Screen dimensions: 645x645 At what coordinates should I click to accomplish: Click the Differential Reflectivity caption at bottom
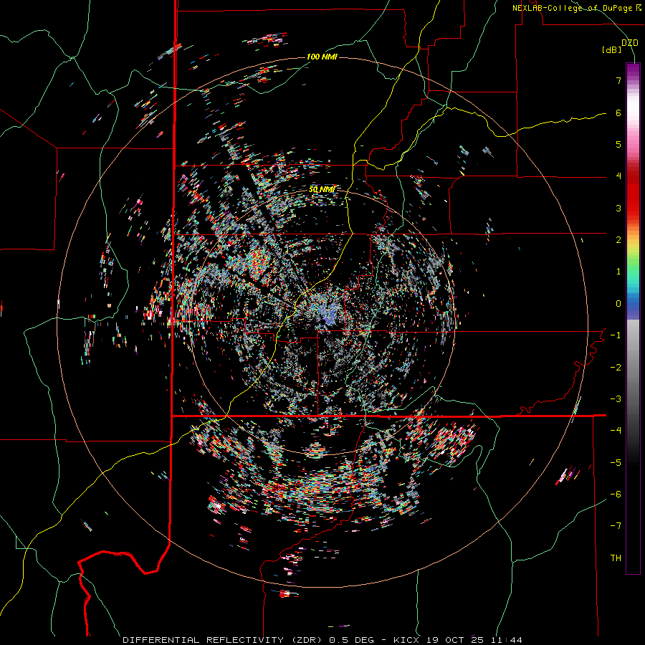322,640
